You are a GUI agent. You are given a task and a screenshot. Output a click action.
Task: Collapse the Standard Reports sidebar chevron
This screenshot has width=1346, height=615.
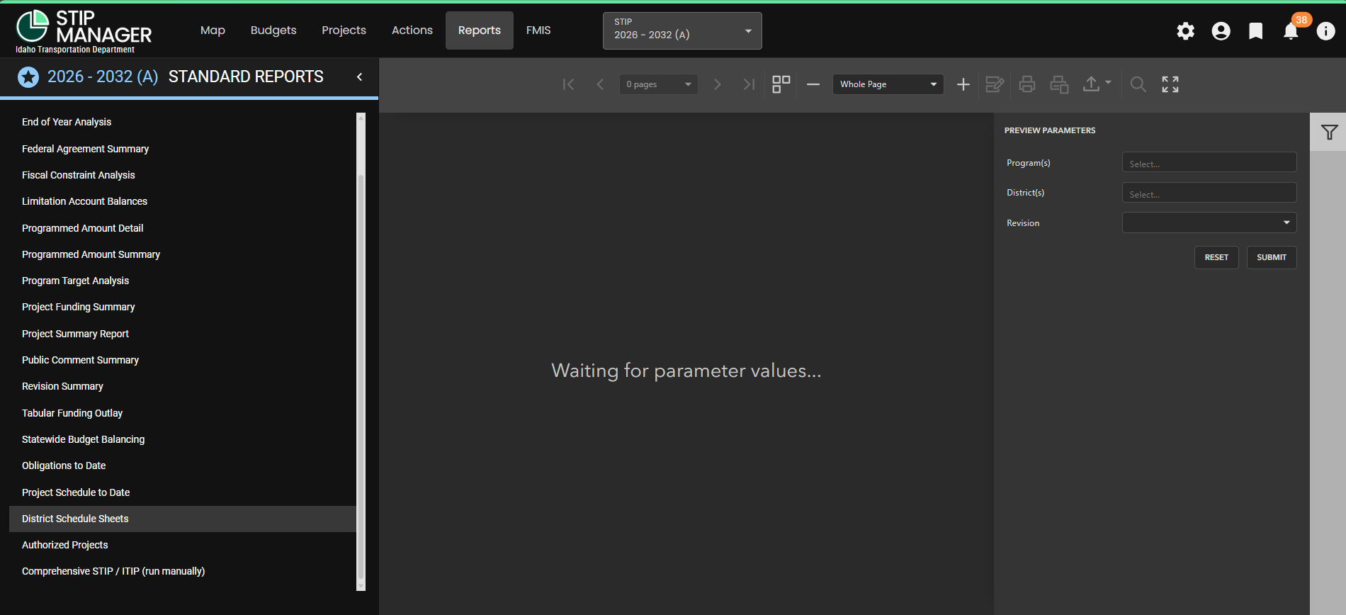[360, 77]
